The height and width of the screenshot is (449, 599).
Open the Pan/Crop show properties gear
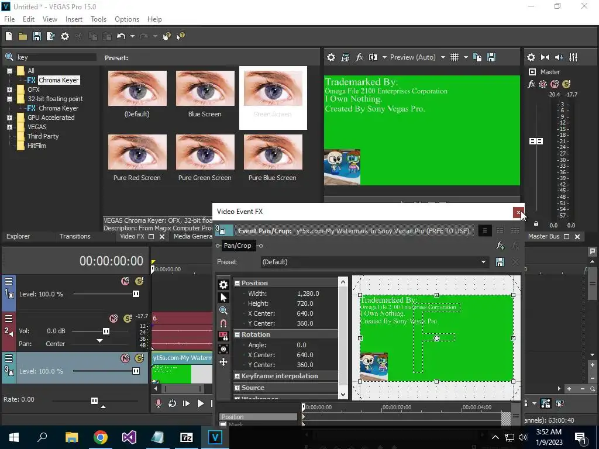tap(223, 285)
